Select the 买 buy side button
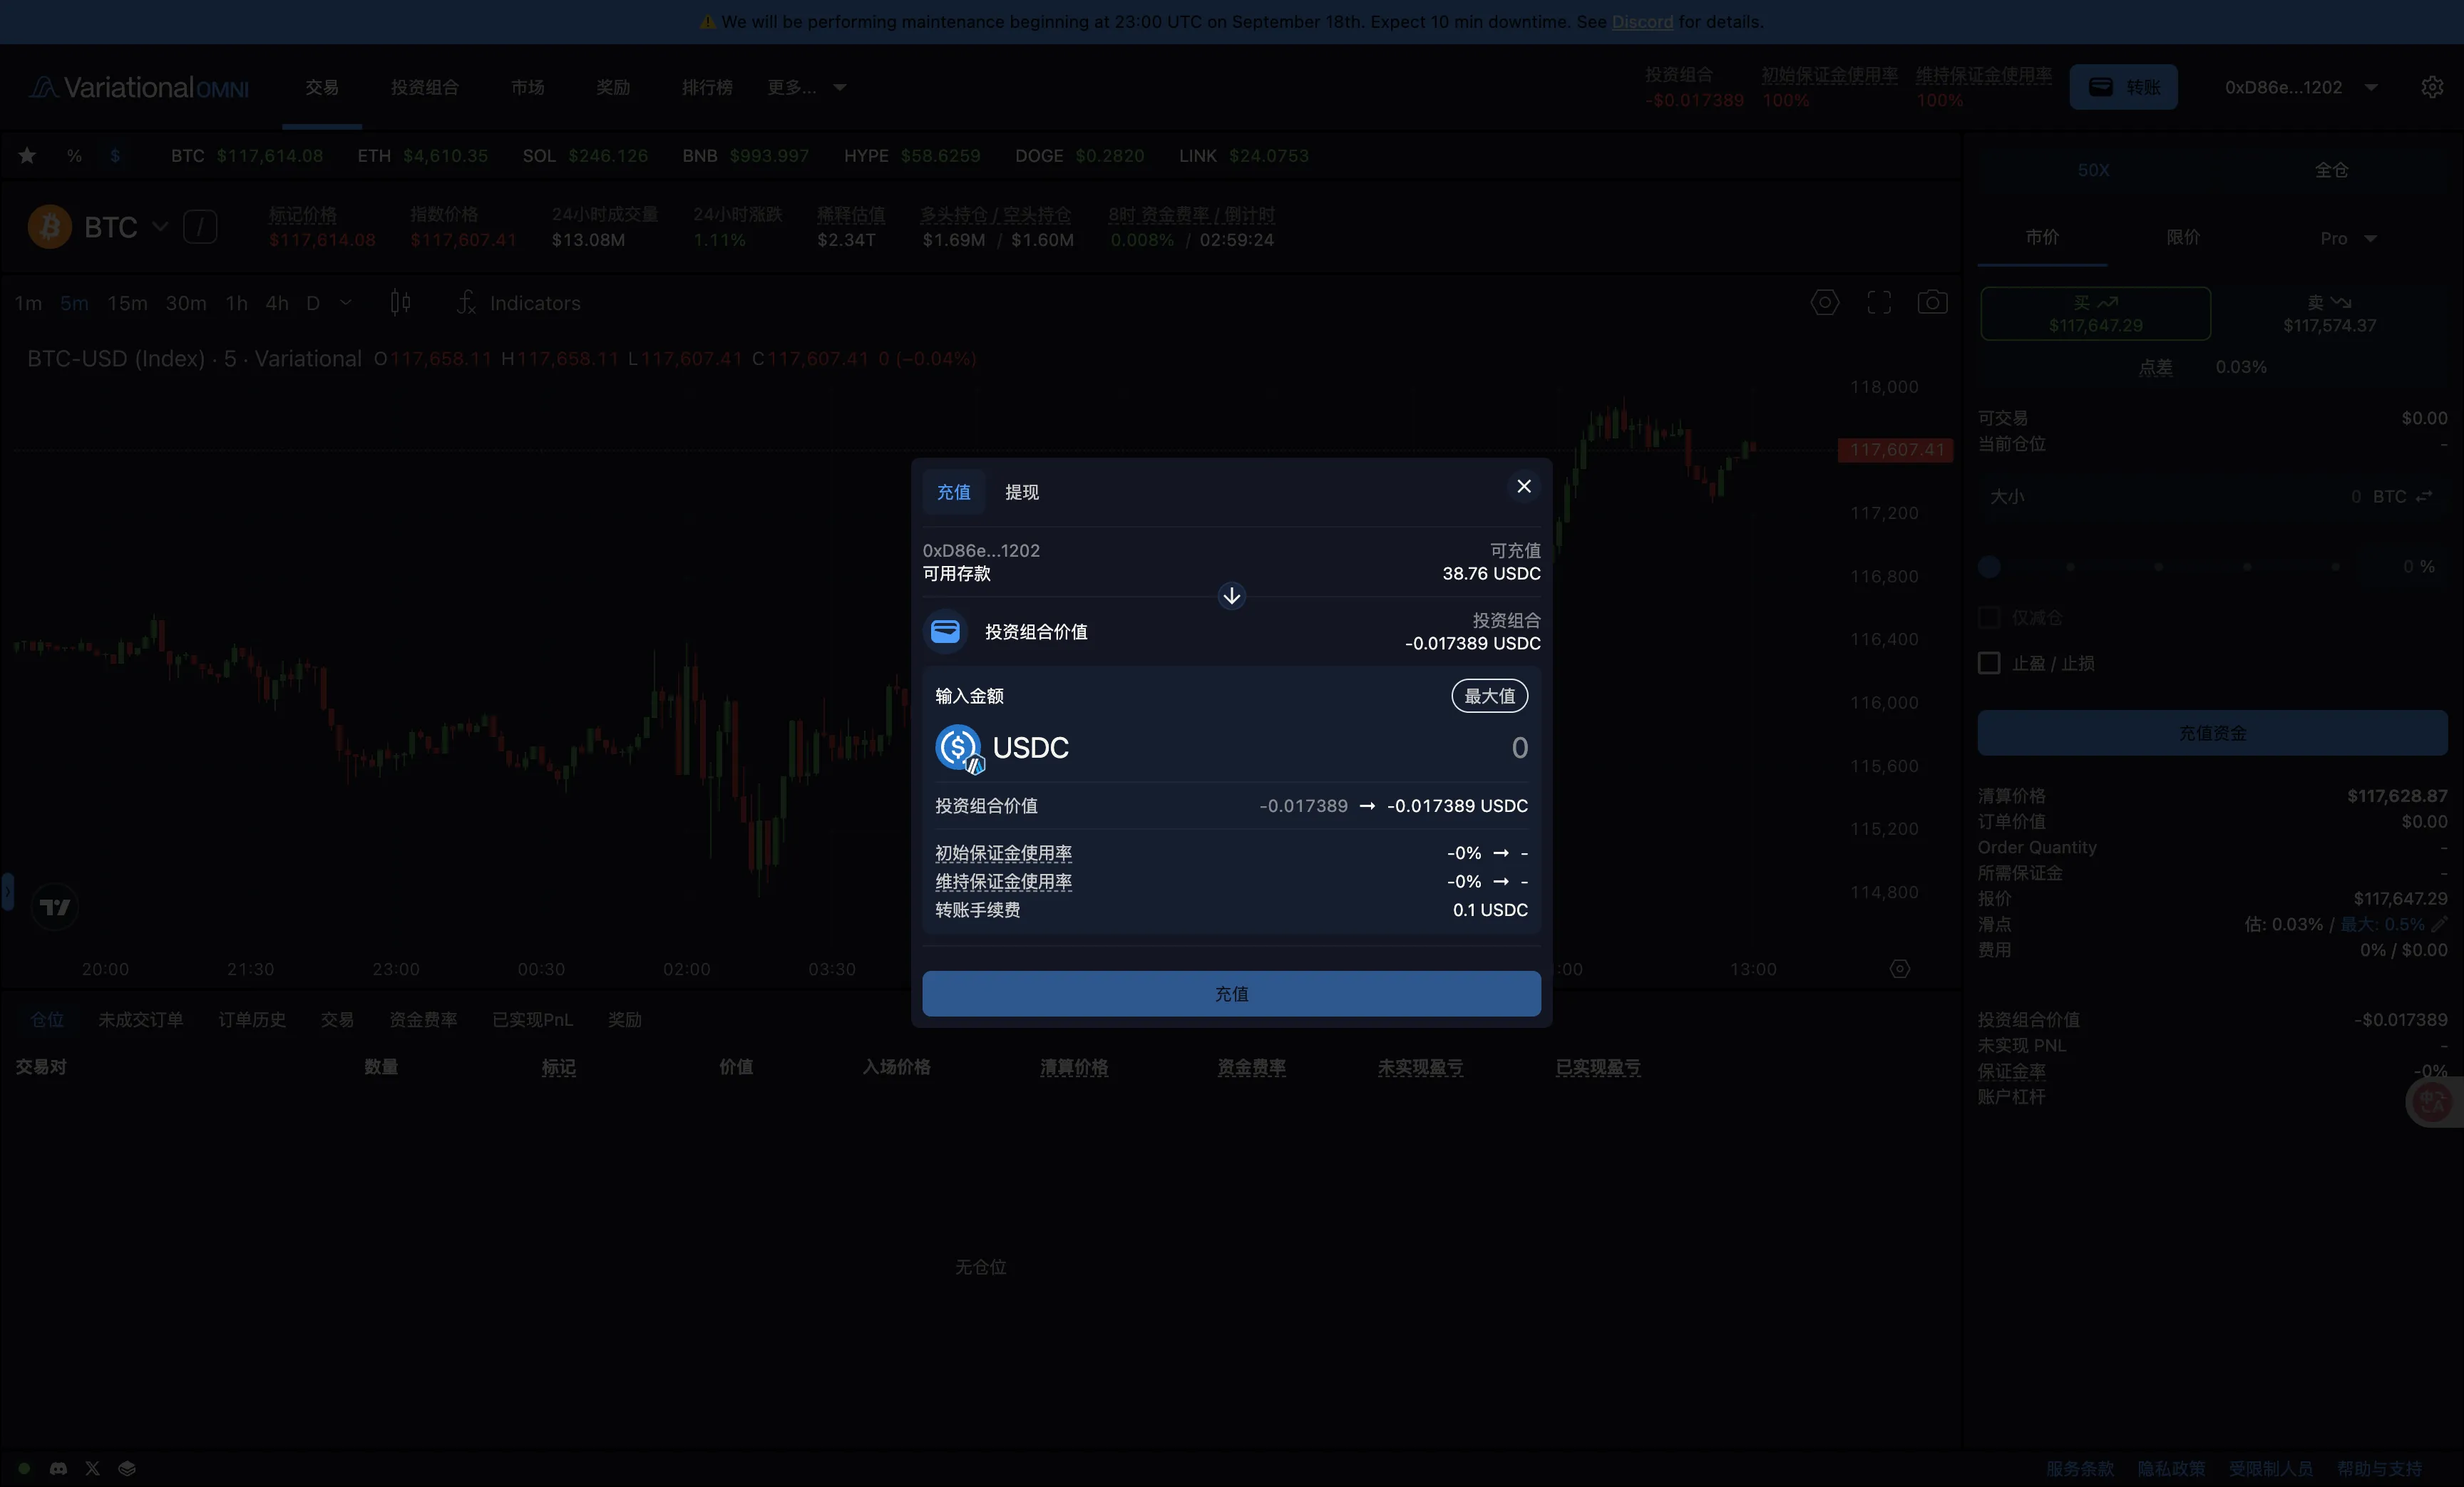Screen dimensions: 2464x1487 [x=2095, y=314]
